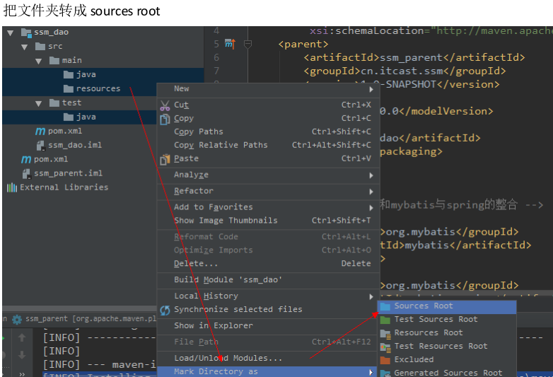Click the Test Resources Root icon
This screenshot has height=377, width=553.
(x=385, y=348)
